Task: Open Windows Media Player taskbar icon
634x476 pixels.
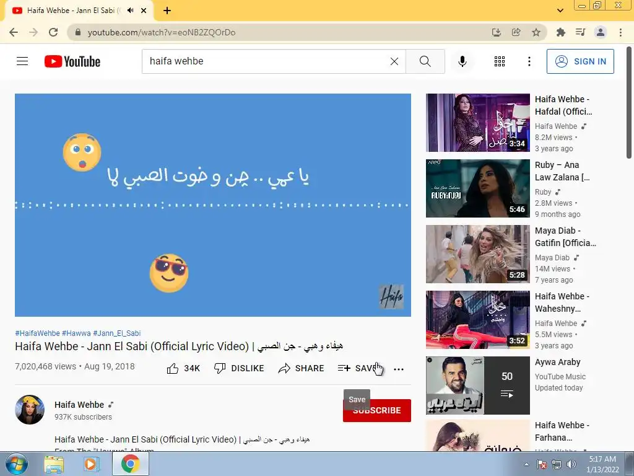Action: coord(92,464)
